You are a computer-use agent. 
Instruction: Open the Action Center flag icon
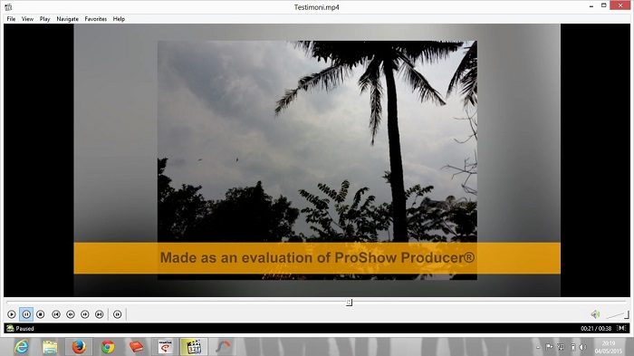click(x=549, y=347)
